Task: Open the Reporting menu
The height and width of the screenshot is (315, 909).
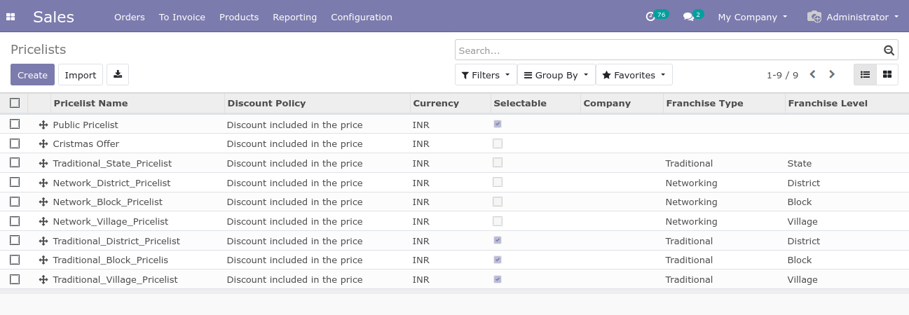Action: pos(294,17)
